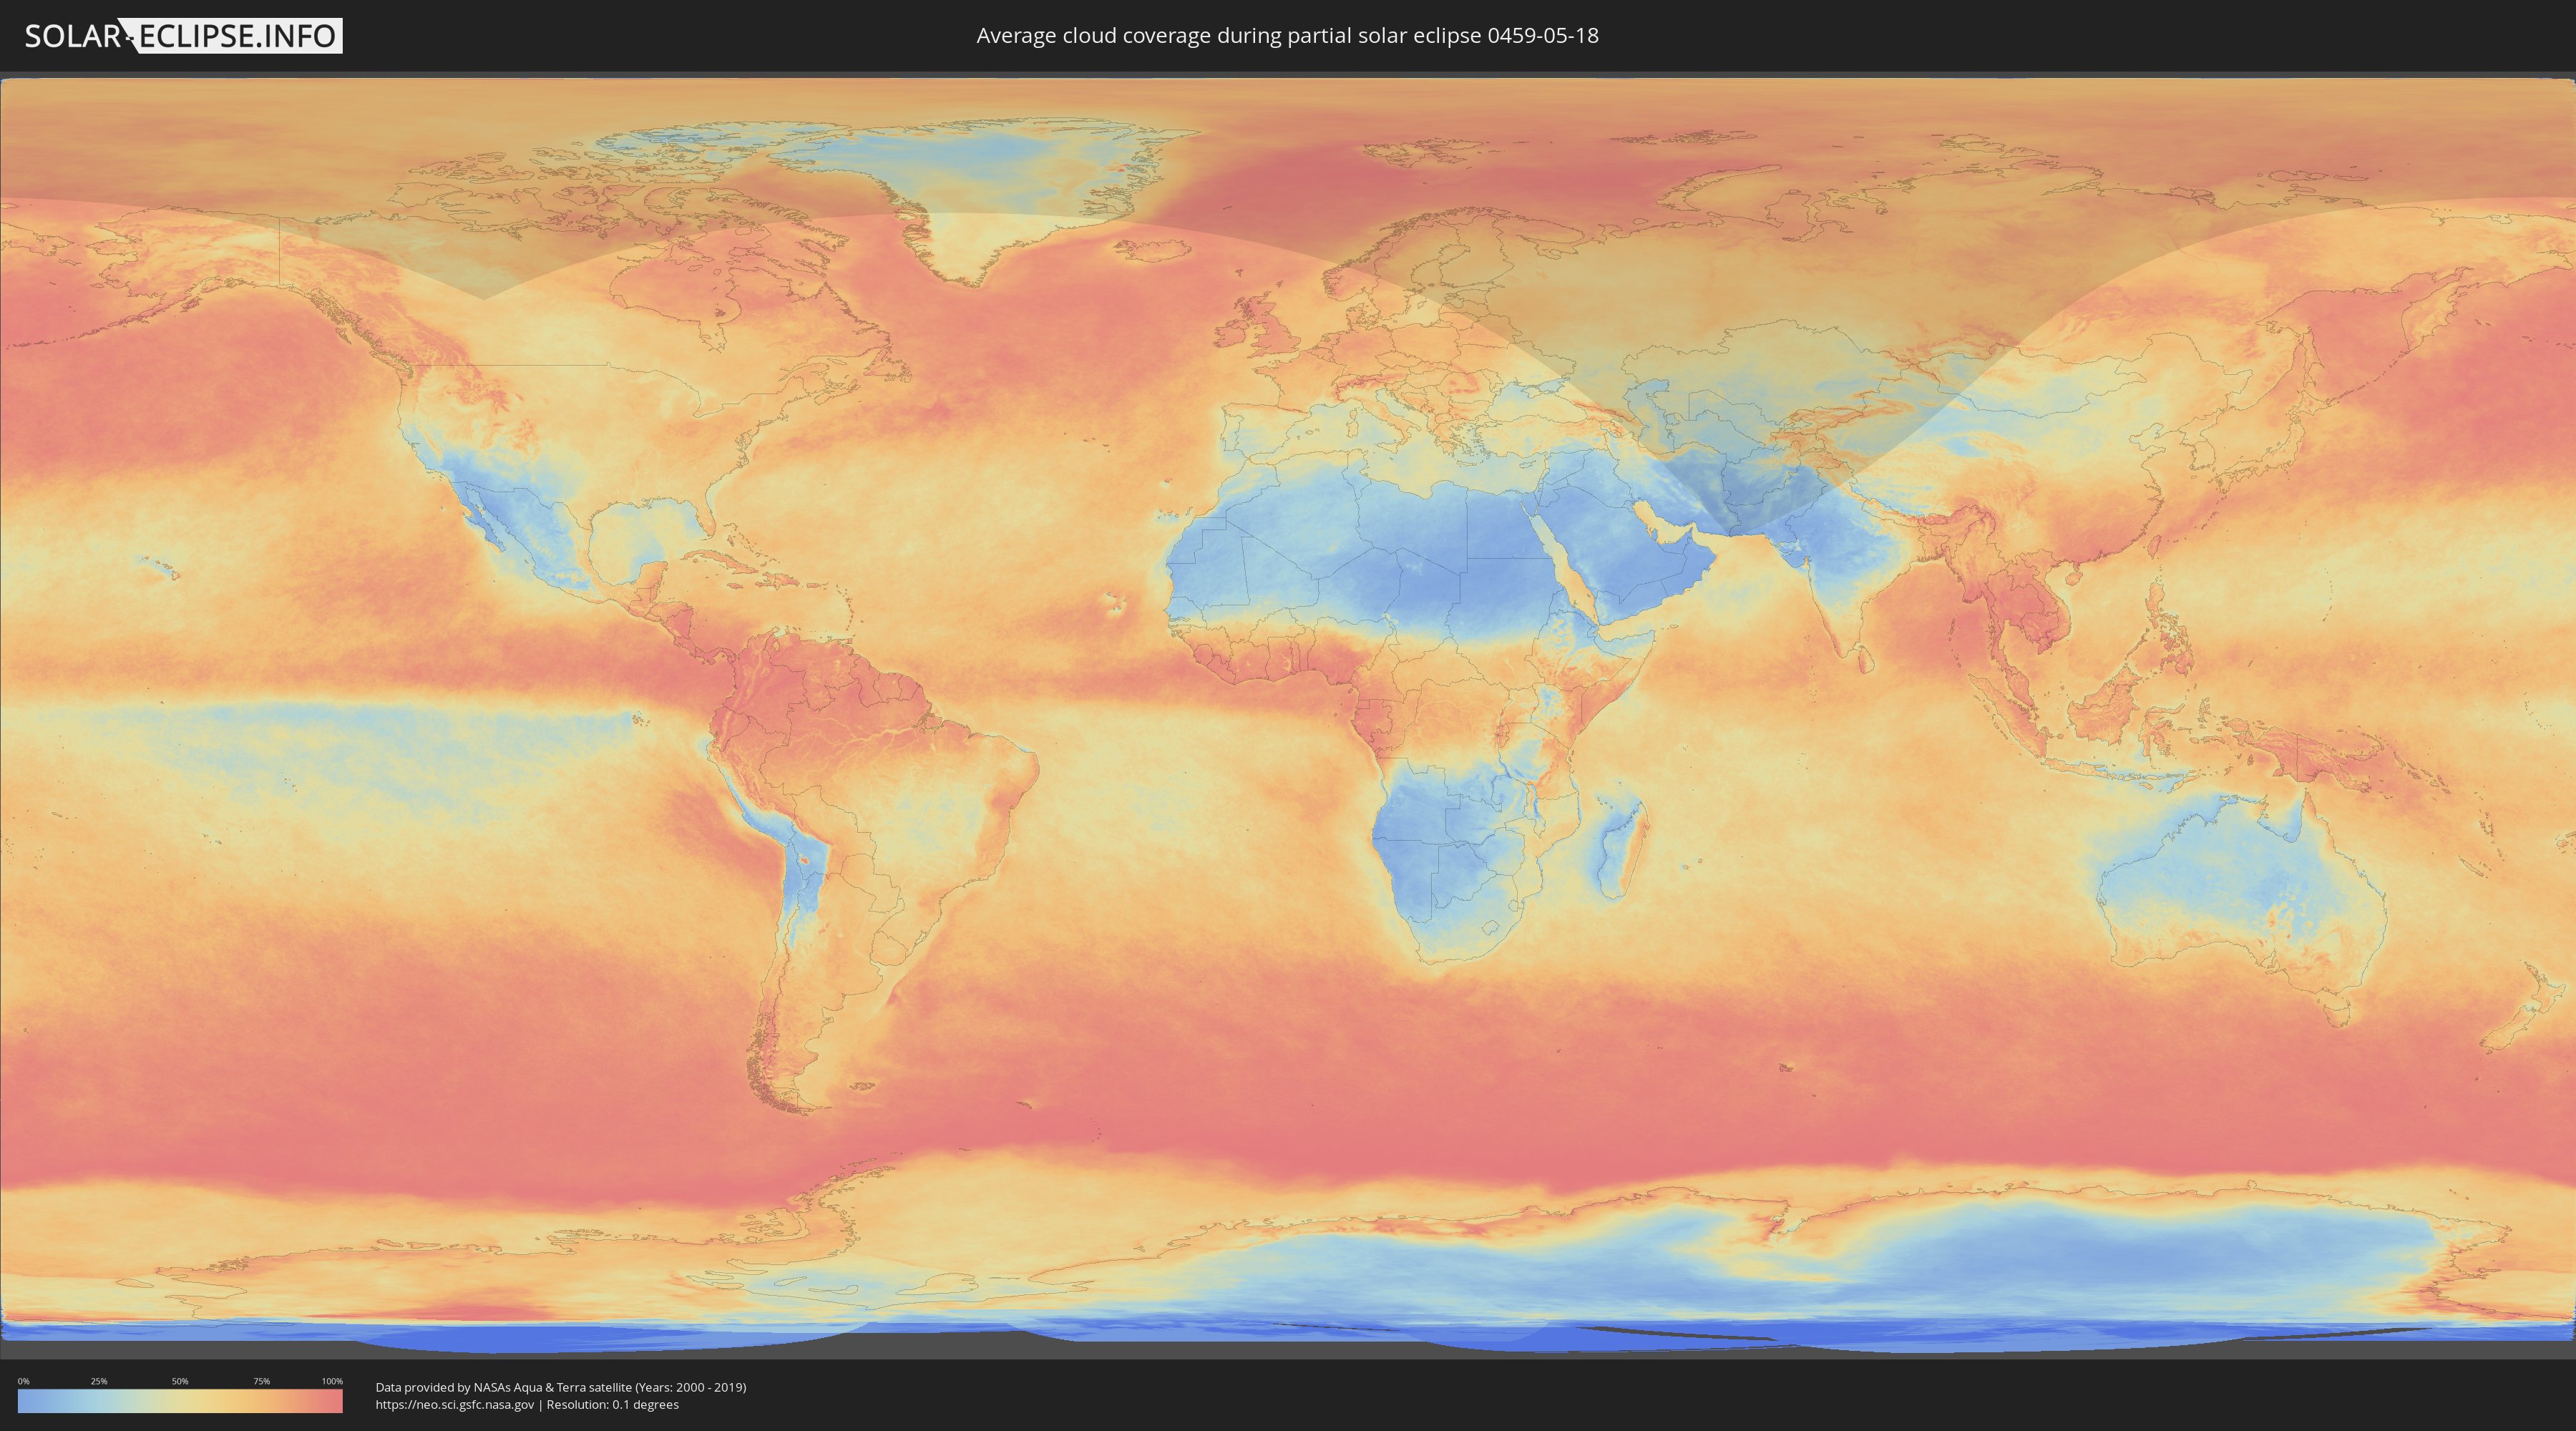Image resolution: width=2576 pixels, height=1431 pixels.
Task: Click the yellow middle of the color scale
Action: click(x=180, y=1401)
